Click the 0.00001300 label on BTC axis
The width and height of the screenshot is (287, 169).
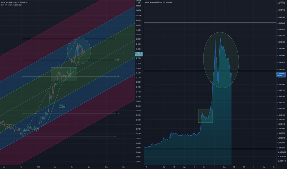click(281, 120)
